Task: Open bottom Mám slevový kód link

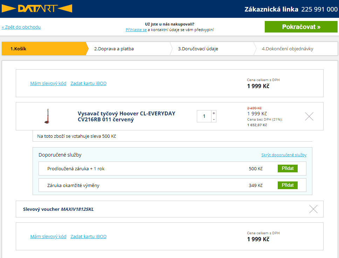Action: coord(48,236)
